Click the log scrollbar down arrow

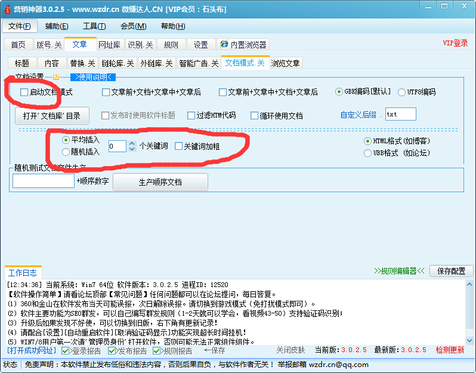click(469, 341)
